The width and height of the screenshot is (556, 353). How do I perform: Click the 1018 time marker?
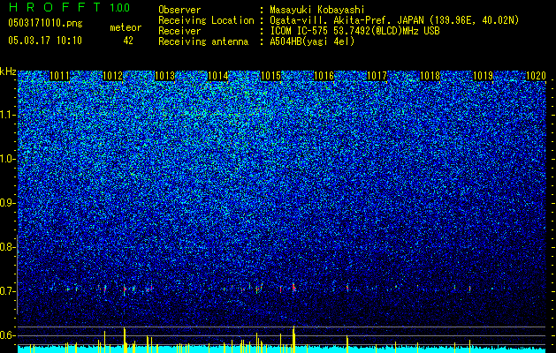[430, 76]
